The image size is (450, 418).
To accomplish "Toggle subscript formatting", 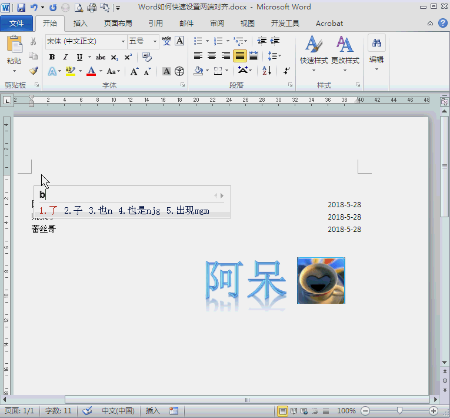I will 115,57.
